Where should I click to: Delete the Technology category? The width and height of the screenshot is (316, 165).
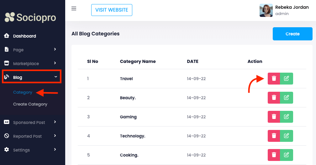274,136
